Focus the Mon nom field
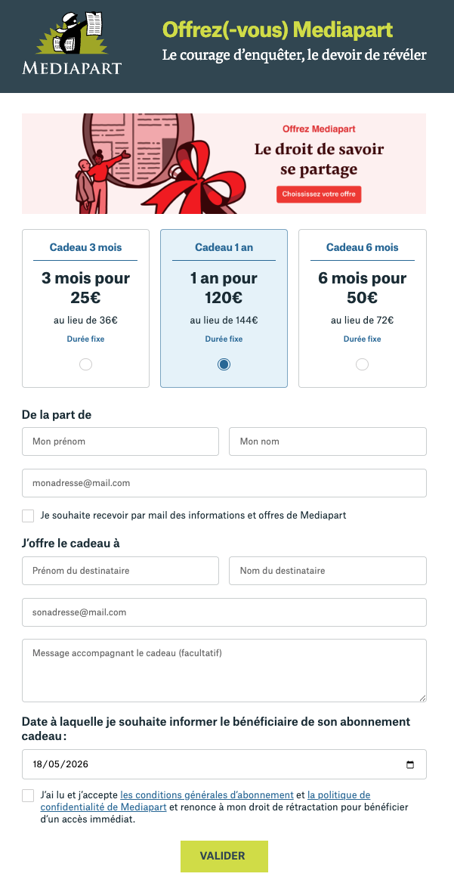Viewport: 454px width, 886px height. [x=328, y=441]
